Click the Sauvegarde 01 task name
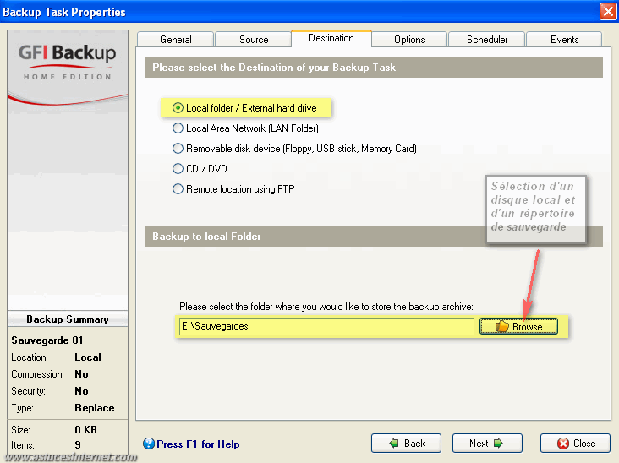619x463 pixels. point(47,340)
